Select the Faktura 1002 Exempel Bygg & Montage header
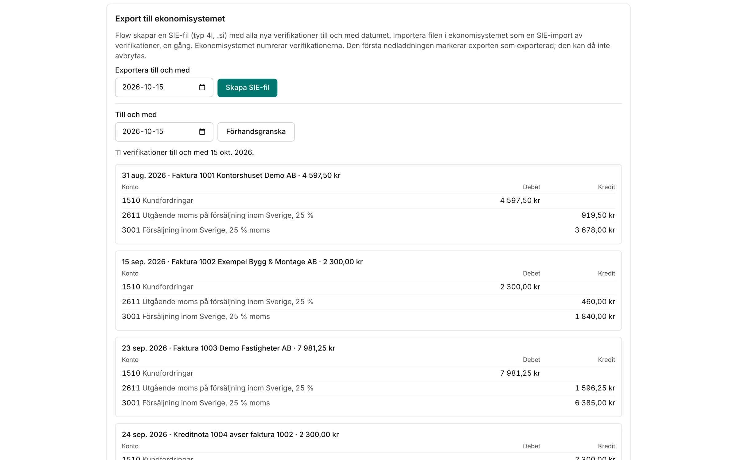The image size is (737, 460). [x=242, y=262]
